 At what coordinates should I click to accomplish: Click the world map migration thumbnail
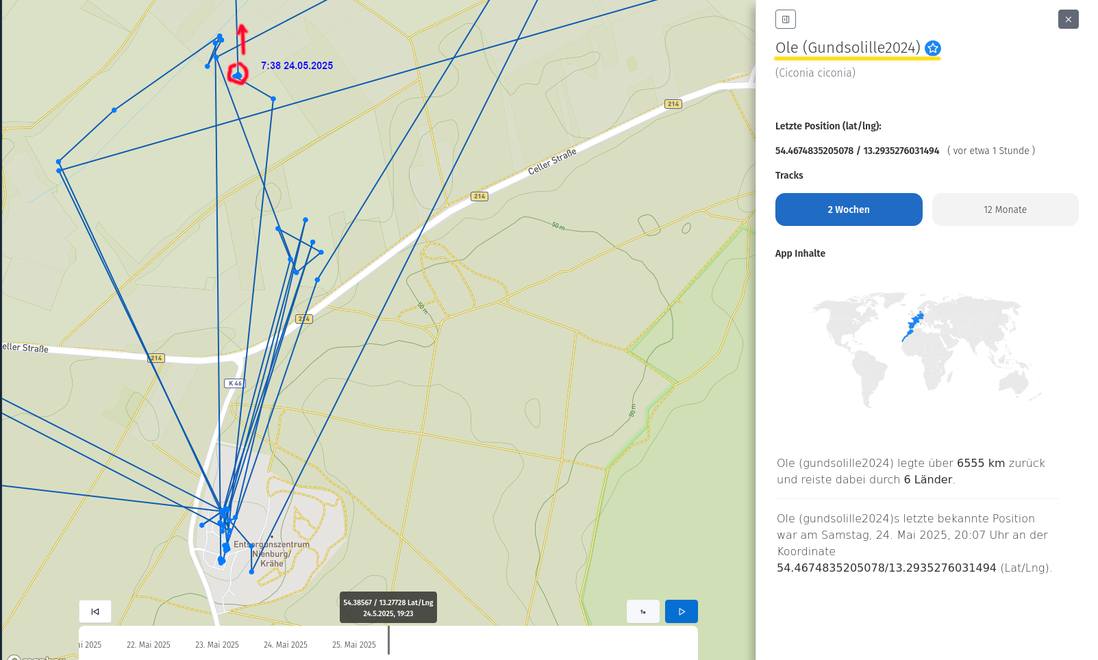click(x=926, y=349)
